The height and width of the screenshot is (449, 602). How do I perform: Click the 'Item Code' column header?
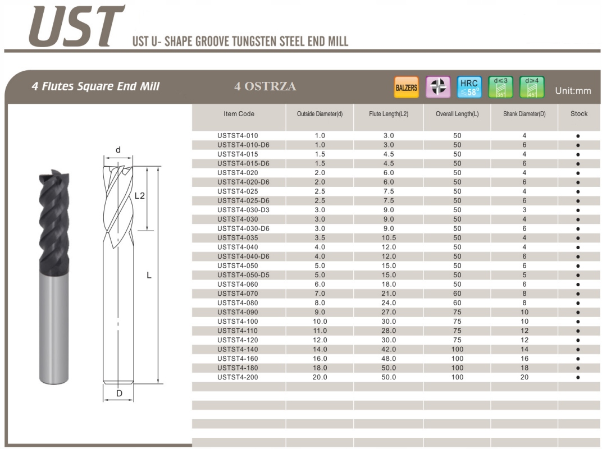pos(239,114)
